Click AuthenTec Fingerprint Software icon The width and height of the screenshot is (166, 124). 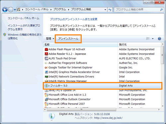[46, 63]
